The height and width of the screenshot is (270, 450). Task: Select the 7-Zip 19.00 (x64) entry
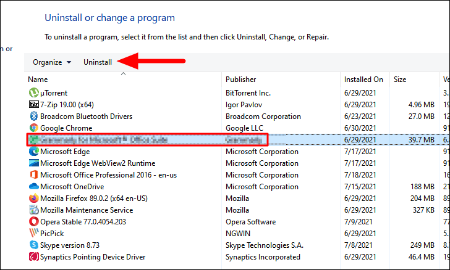pos(67,105)
